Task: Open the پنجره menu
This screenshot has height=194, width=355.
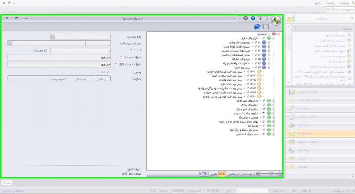Action: click(318, 3)
